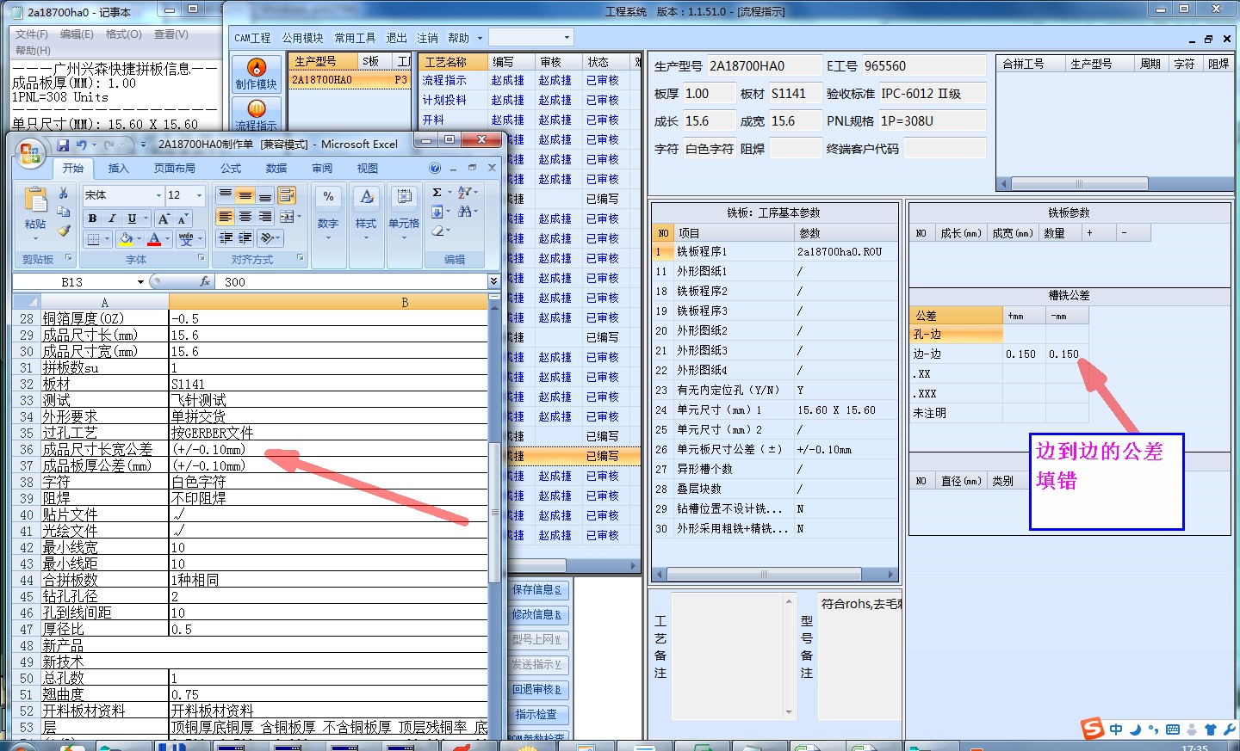Click the yellow fill color swatch
This screenshot has height=751, width=1240.
point(127,239)
